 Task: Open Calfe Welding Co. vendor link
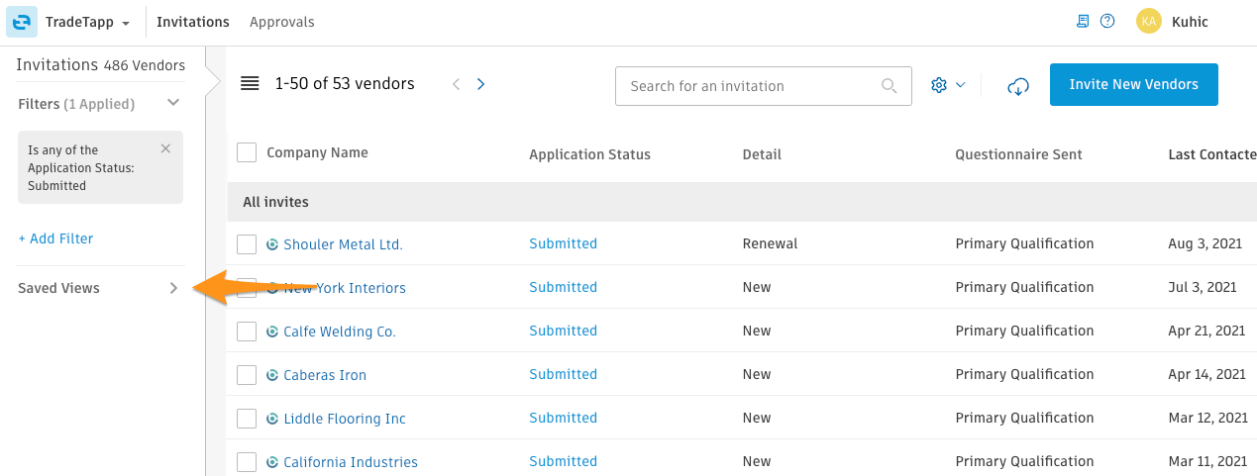tap(340, 332)
